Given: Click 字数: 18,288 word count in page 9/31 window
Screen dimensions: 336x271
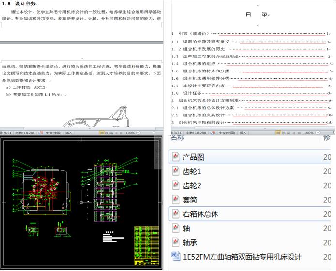Looking at the screenshot, I should tap(25, 133).
